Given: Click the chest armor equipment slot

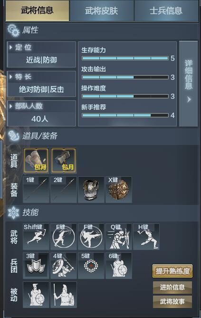Looking at the screenshot, I should tap(91, 190).
